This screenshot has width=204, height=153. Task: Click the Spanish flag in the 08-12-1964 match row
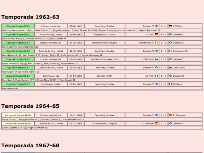156,124
